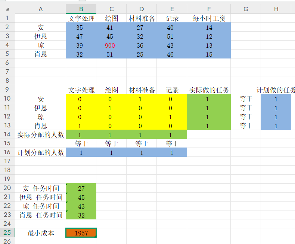Click the 琼 label in row 12
Screen dimensions: 295x244
coord(40,117)
